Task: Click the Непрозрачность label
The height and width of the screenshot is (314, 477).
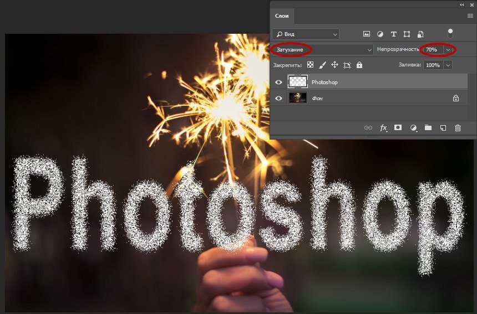Action: pyautogui.click(x=398, y=49)
